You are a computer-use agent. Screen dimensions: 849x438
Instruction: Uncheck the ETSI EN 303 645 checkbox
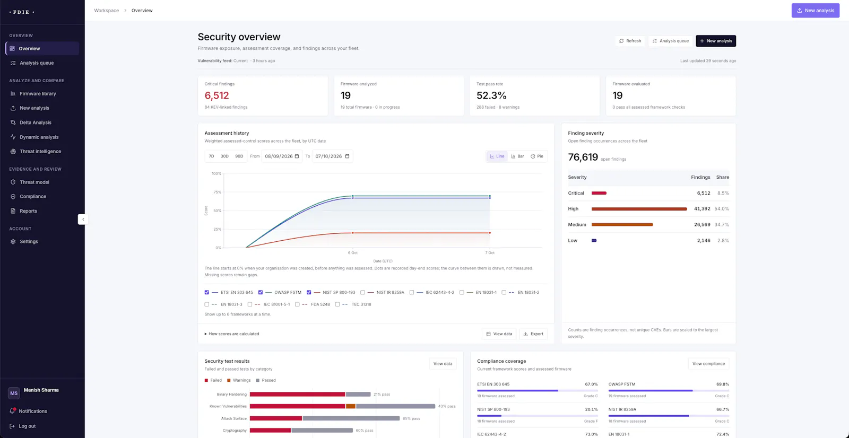point(207,292)
